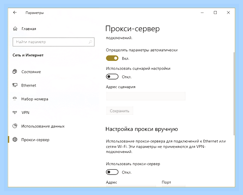Click the vertical scrollbar thumb

(x=234, y=94)
